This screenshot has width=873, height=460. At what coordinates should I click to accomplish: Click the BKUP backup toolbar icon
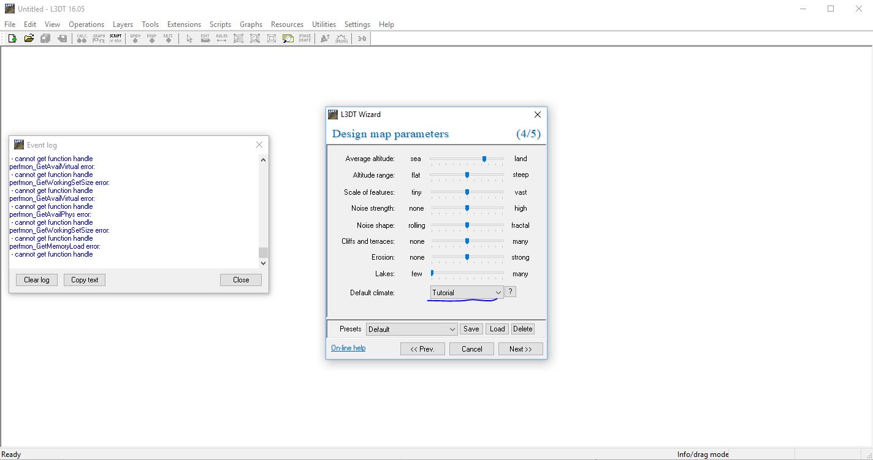pyautogui.click(x=151, y=38)
